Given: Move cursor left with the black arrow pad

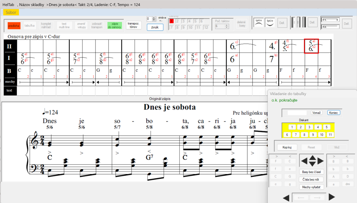Looking at the screenshot, I should (304, 161).
